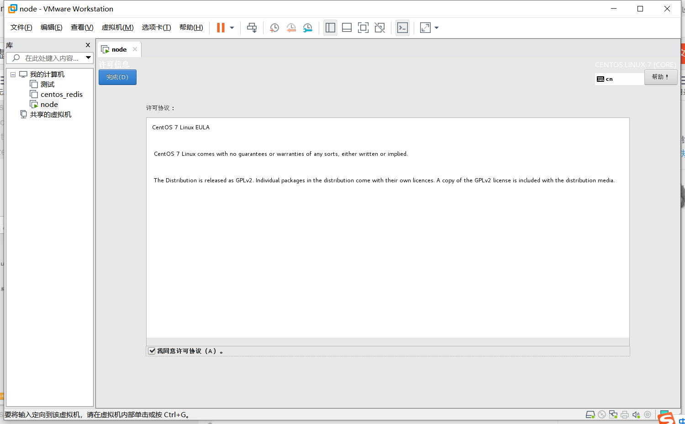Take a snapshot of this virtual machine
This screenshot has height=424, width=685.
coord(274,28)
